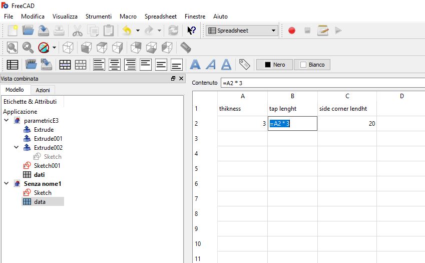Click the Fit all zoom icon
Screen dimensions: 425x263
click(x=12, y=48)
